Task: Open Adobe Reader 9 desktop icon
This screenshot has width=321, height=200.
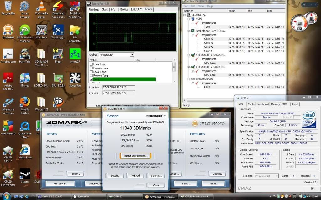Action: pyautogui.click(x=8, y=82)
